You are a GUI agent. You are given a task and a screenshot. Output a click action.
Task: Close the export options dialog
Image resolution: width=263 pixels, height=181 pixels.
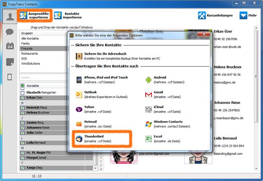click(x=204, y=34)
